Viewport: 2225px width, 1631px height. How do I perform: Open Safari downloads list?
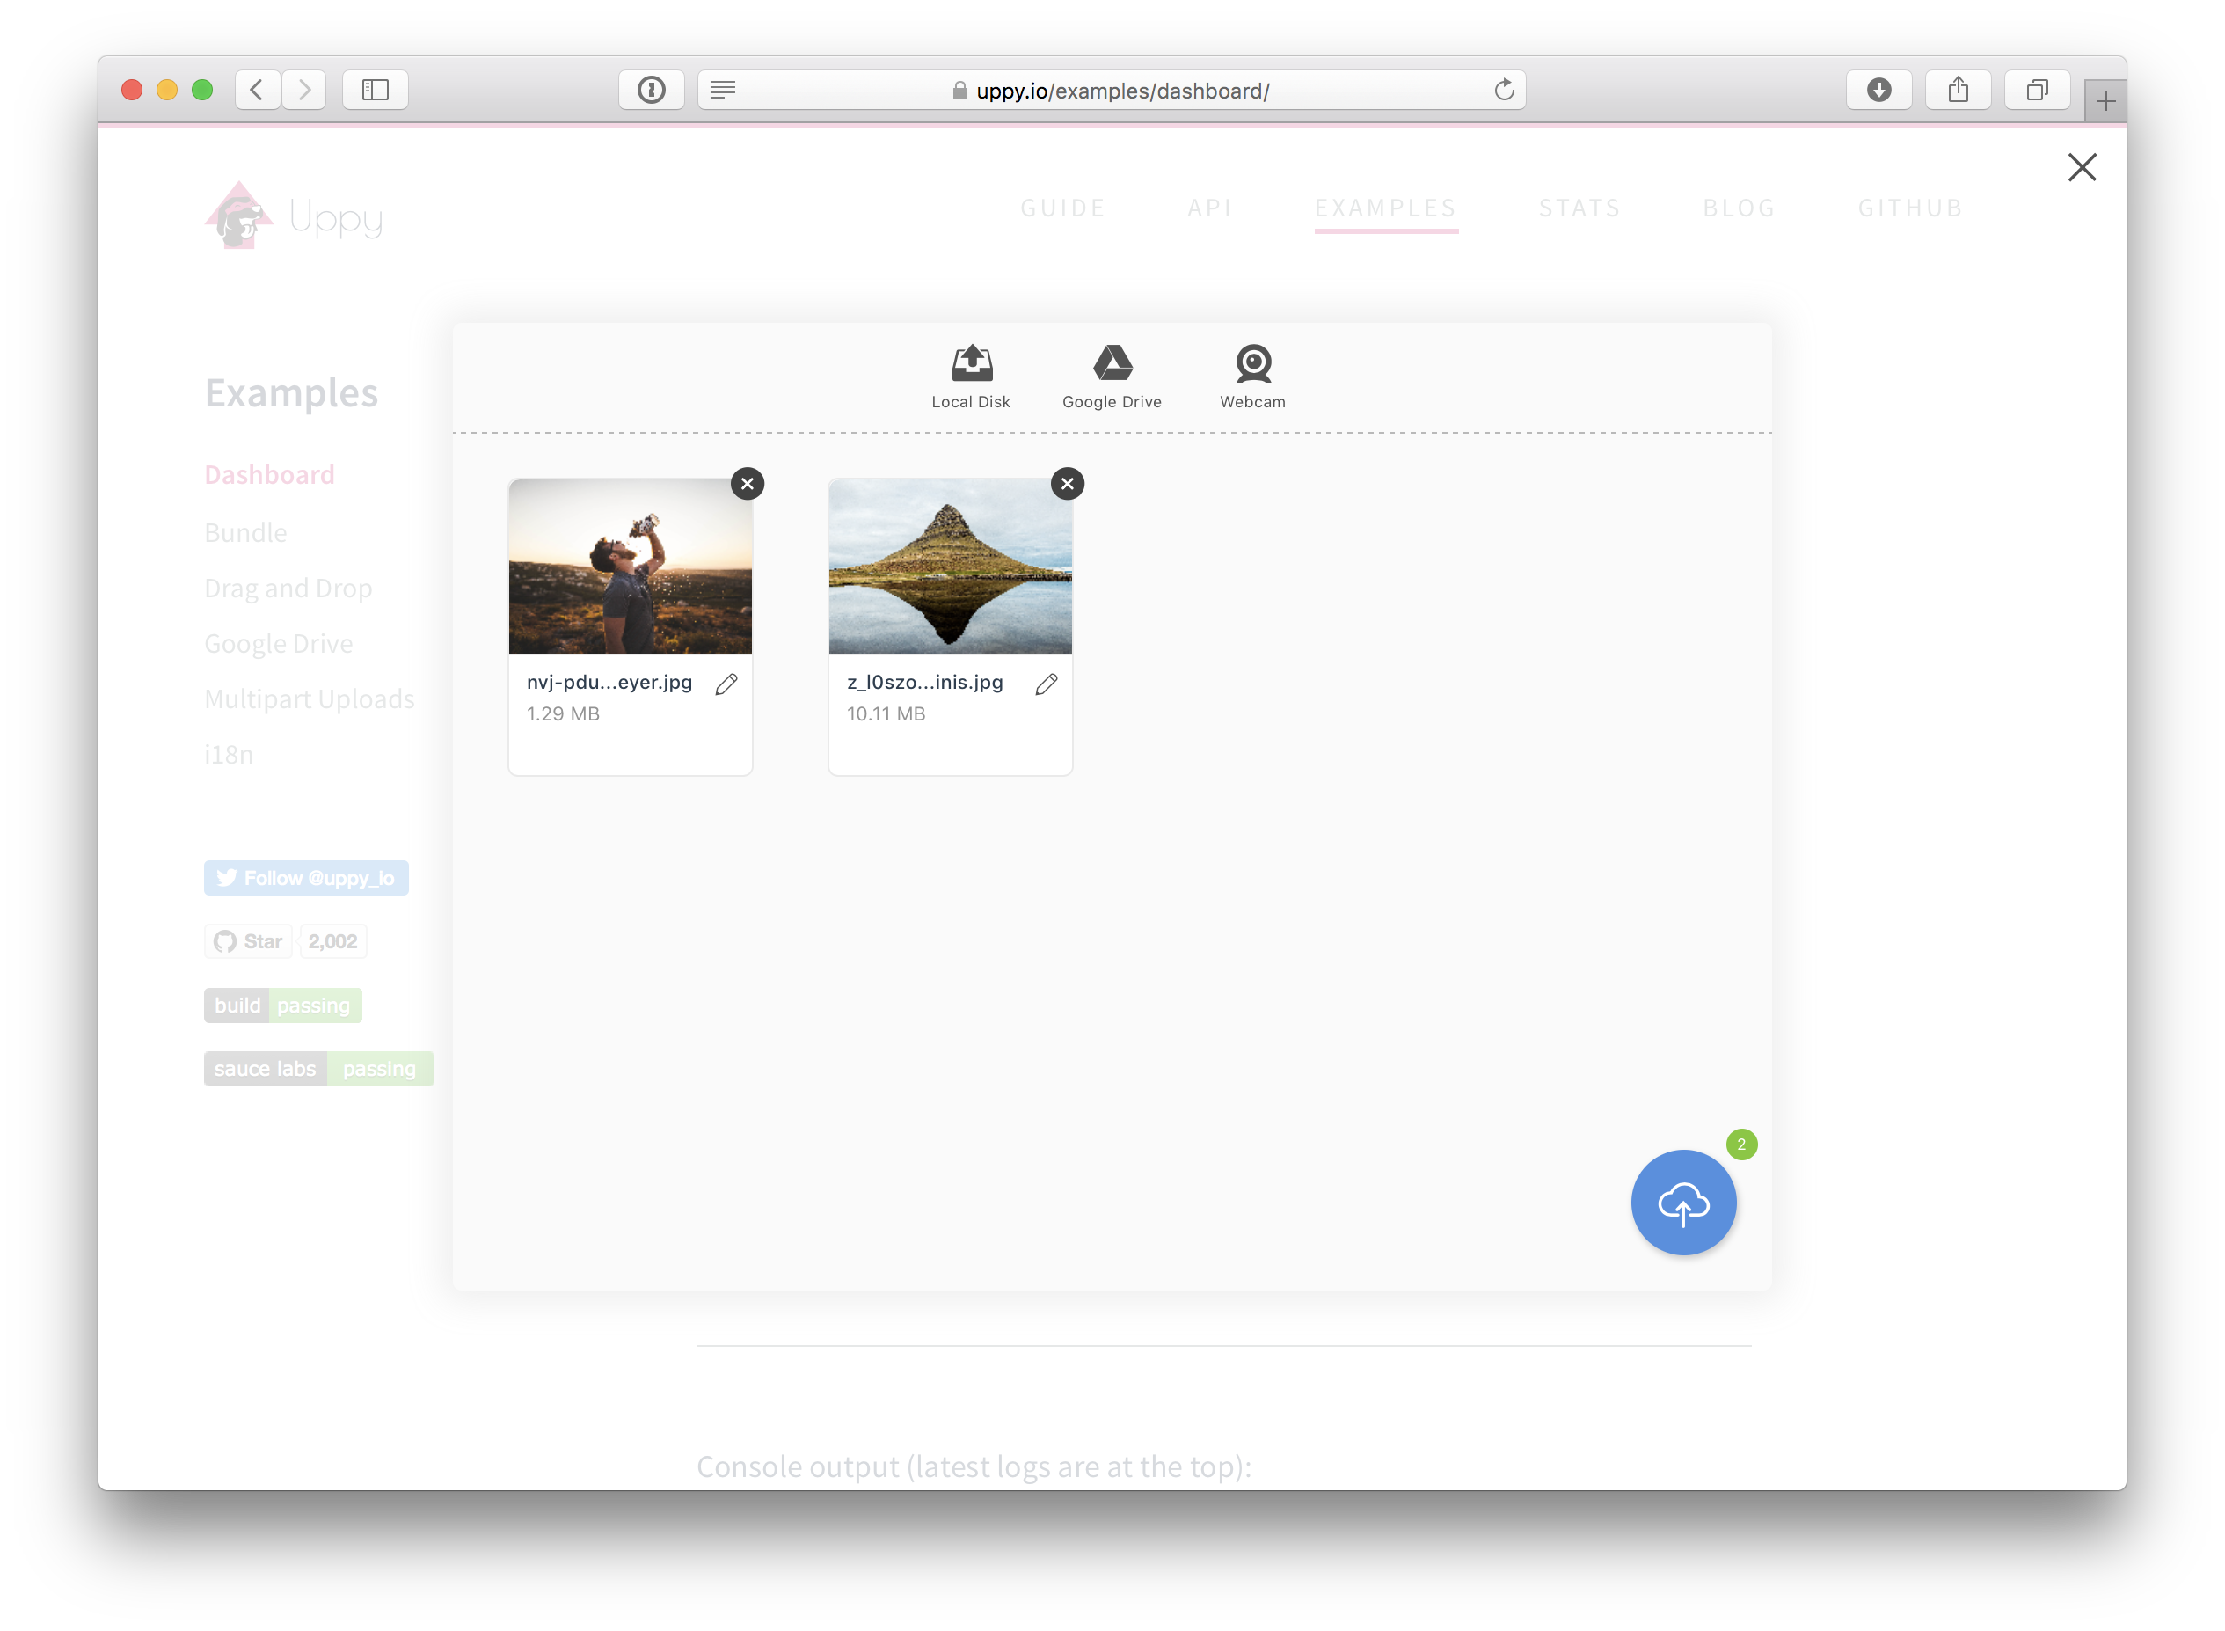click(1878, 90)
